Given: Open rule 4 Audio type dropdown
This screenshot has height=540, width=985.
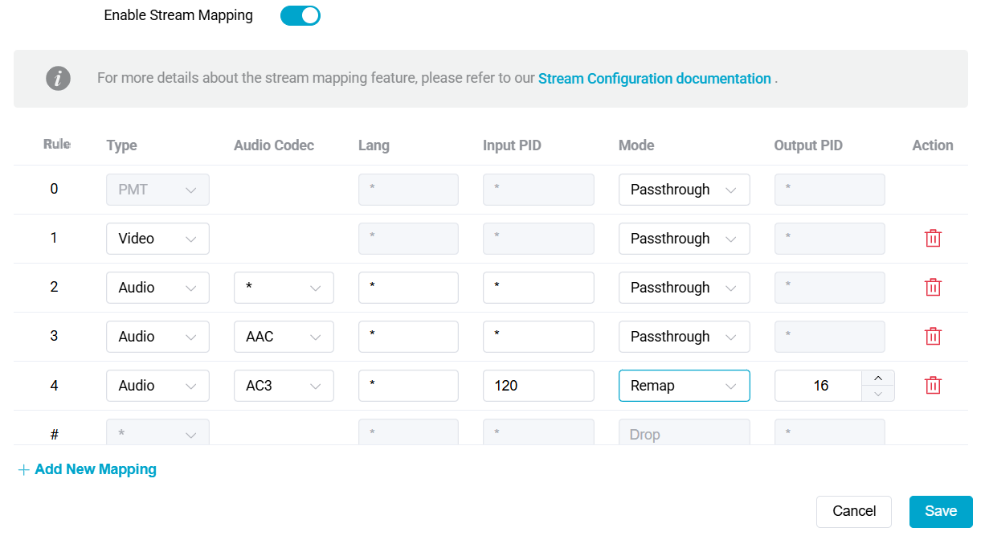Looking at the screenshot, I should [157, 386].
